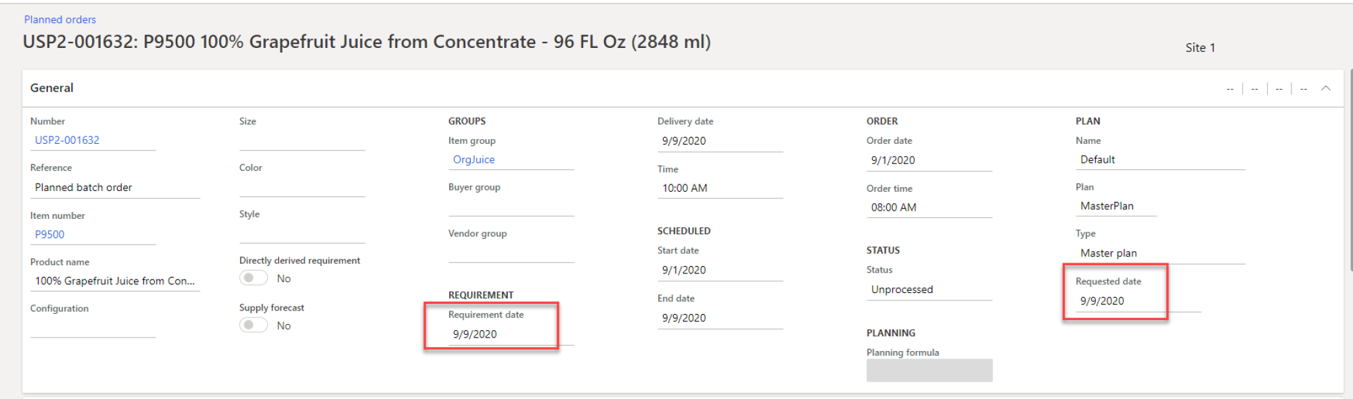Click the page title USP2-001632: P9500
This screenshot has height=399, width=1353.
pyautogui.click(x=367, y=42)
